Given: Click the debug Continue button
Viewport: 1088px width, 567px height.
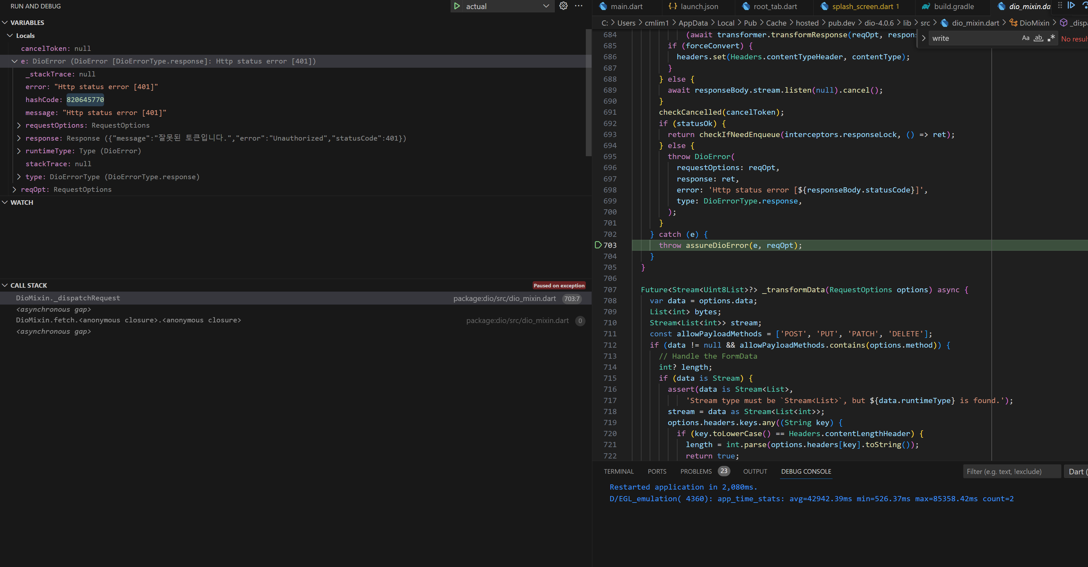Looking at the screenshot, I should point(1071,5).
